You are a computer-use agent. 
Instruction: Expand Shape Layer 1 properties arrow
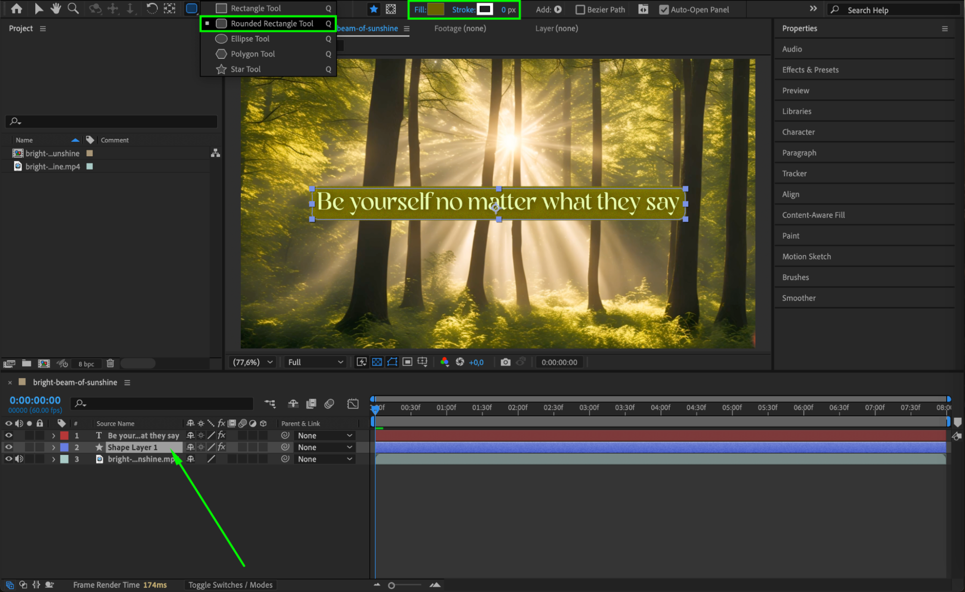[54, 447]
